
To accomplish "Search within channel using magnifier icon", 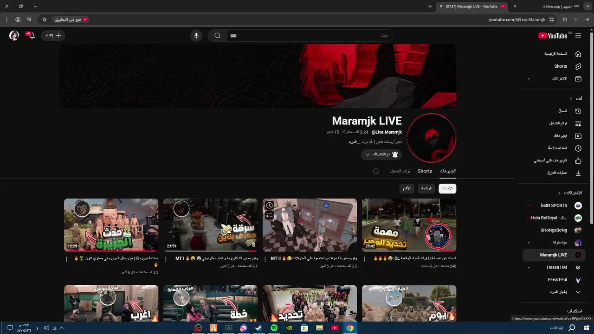I will [376, 171].
